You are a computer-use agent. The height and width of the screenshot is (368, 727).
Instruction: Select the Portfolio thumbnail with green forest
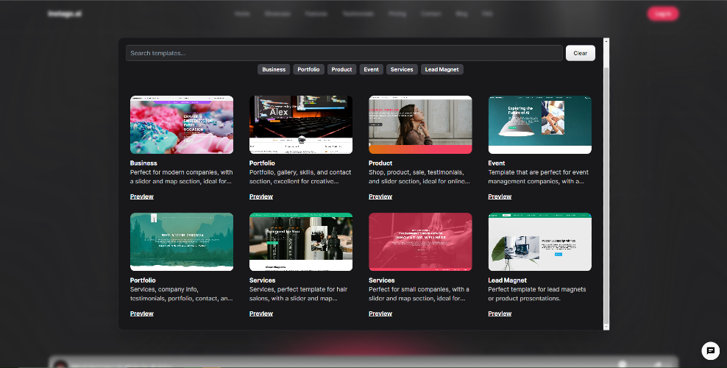[182, 241]
